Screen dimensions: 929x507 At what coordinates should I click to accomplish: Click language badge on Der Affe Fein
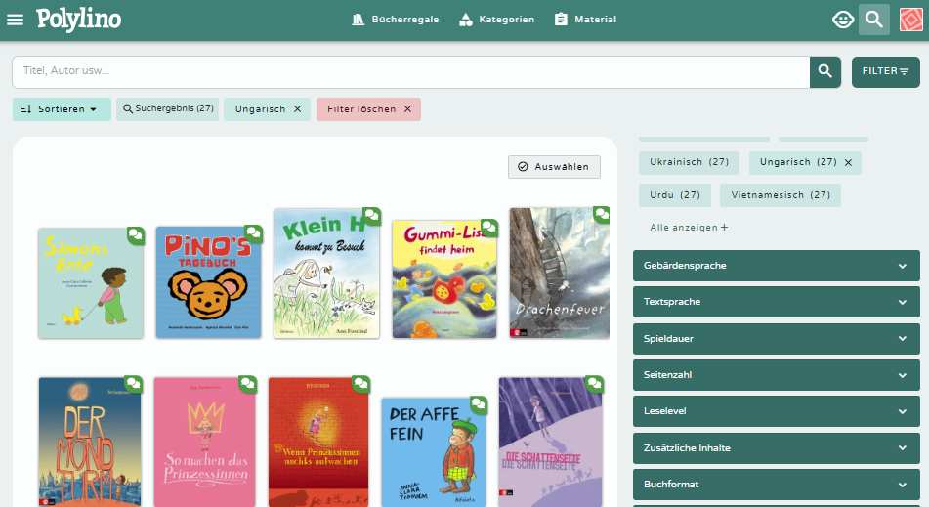click(478, 405)
